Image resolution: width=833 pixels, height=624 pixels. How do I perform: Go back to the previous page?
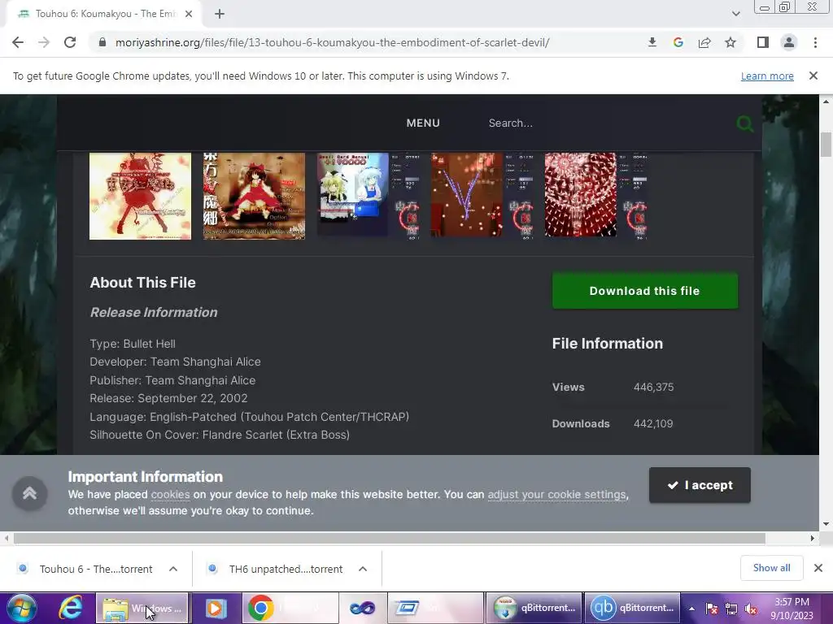click(18, 42)
